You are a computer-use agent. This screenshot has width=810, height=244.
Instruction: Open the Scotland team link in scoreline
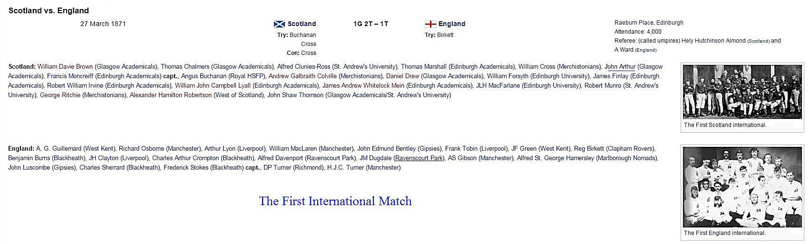(302, 24)
